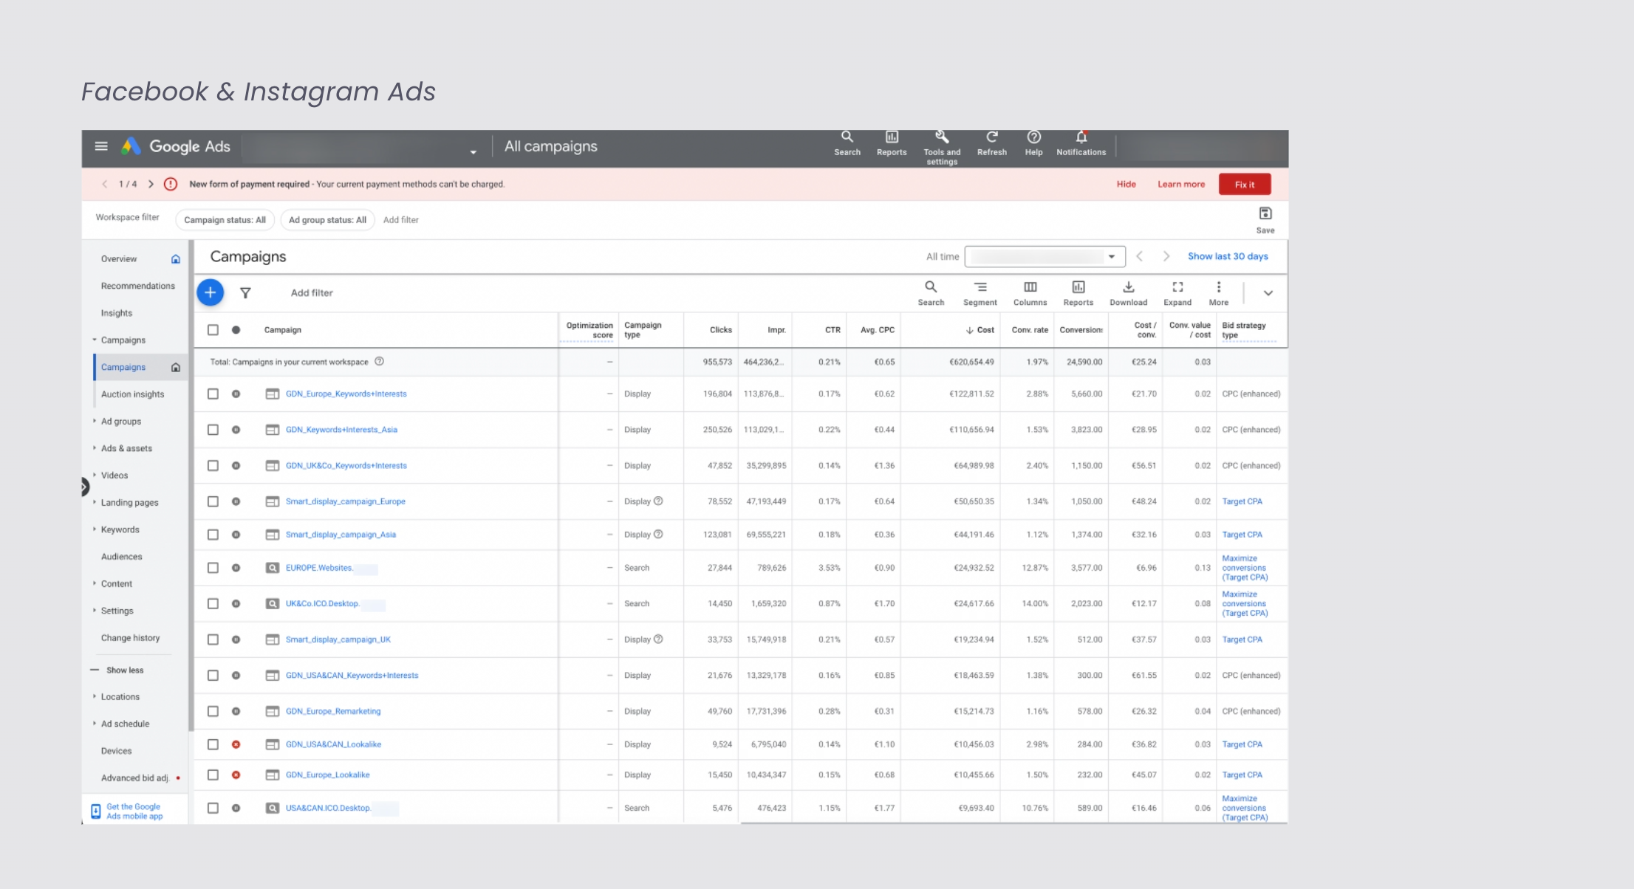
Task: Click the Smart_display_campaign_Europe Display help icon
Action: tap(658, 501)
